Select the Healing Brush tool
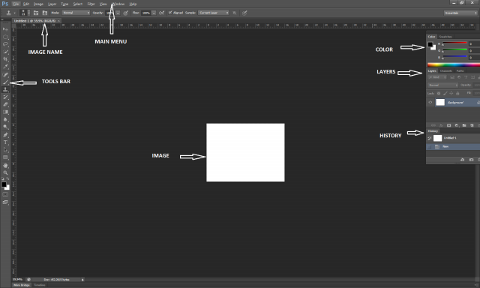The image size is (480, 288). [5, 75]
